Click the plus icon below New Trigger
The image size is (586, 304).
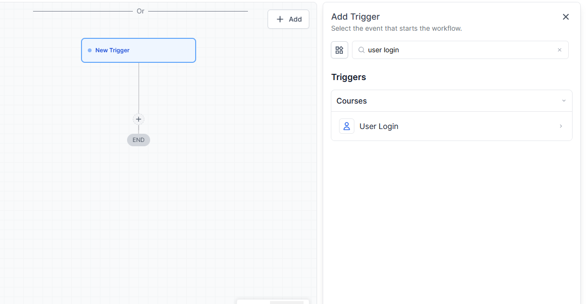tap(139, 119)
